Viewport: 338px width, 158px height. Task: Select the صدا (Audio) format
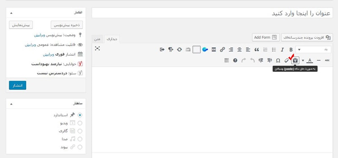pos(80,139)
